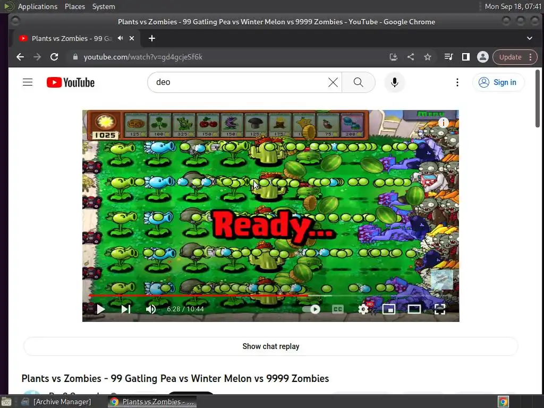Image resolution: width=544 pixels, height=408 pixels.
Task: Play the paused YouTube video
Action: click(x=100, y=309)
